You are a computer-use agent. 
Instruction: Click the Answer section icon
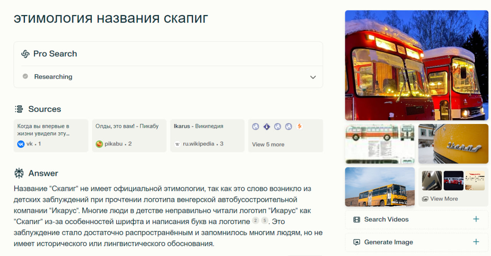tap(19, 173)
